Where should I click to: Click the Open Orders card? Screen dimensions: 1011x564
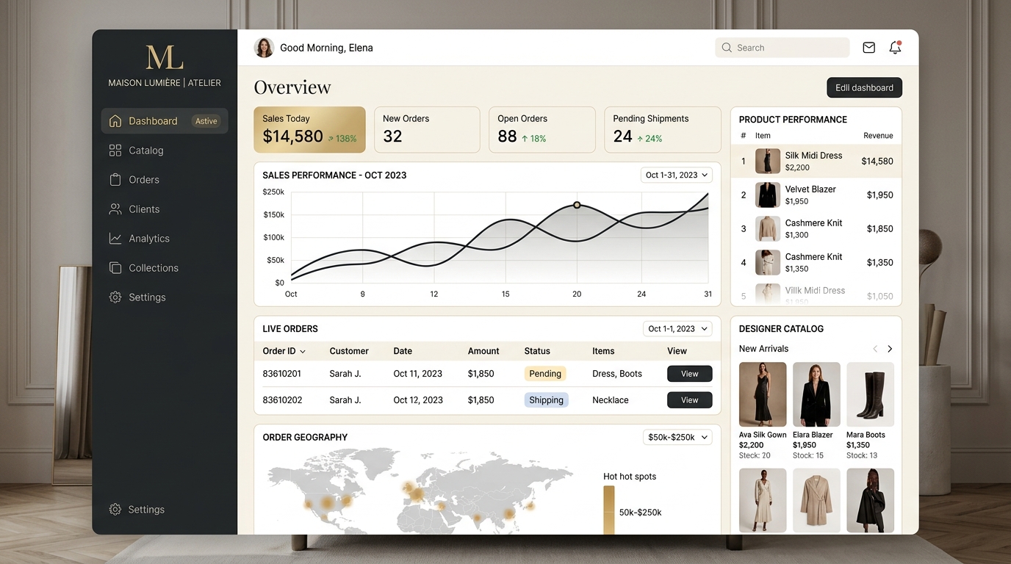coord(542,130)
